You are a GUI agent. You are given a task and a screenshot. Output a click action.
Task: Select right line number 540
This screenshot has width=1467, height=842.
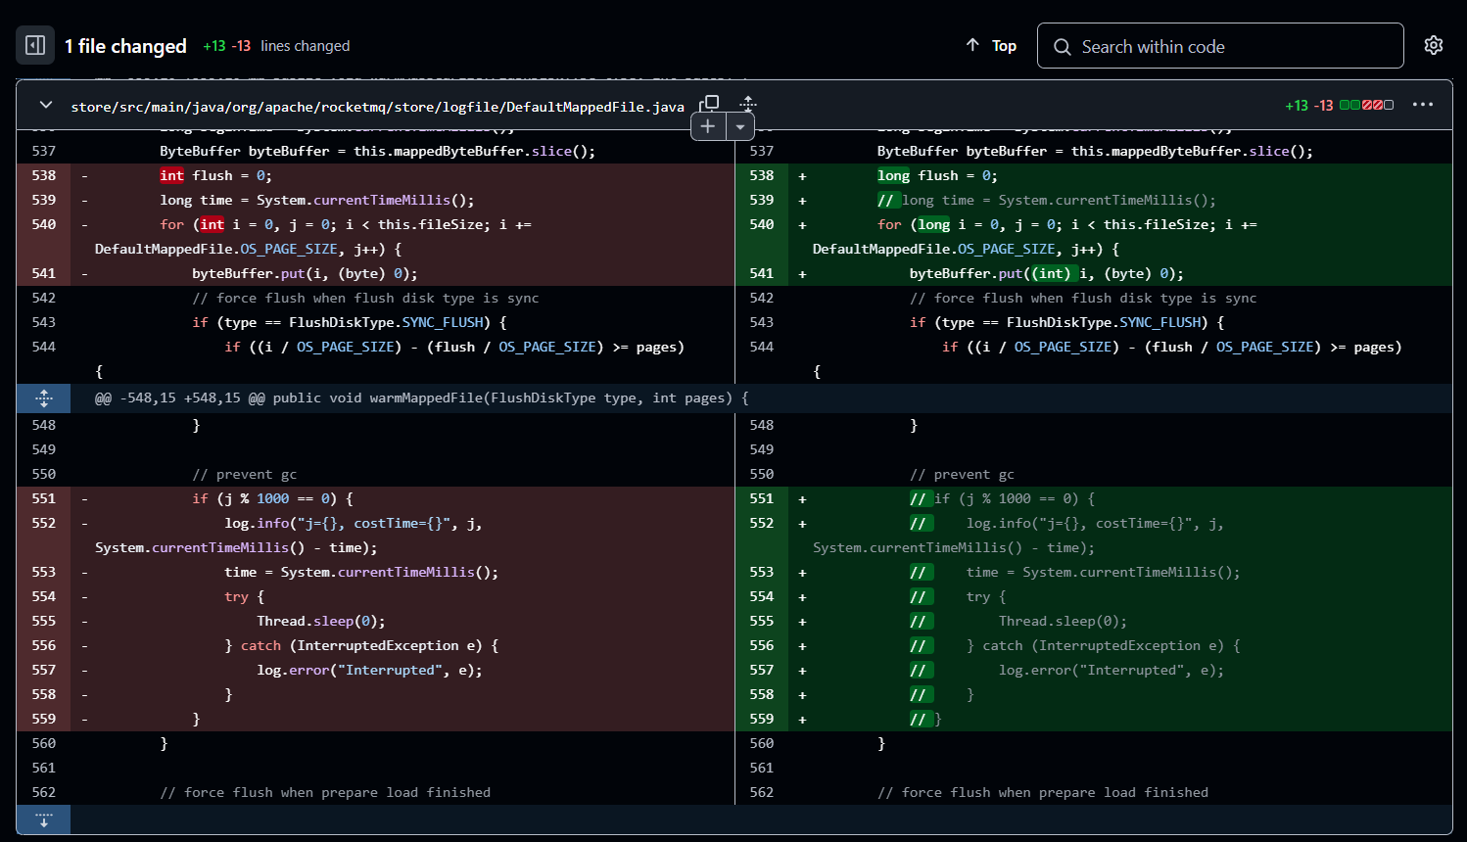[762, 224]
